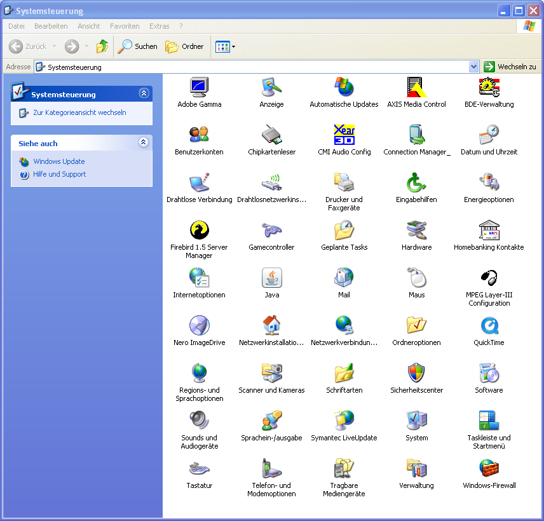544x521 pixels.
Task: Open the Windows-Firewall icon
Action: tap(489, 468)
